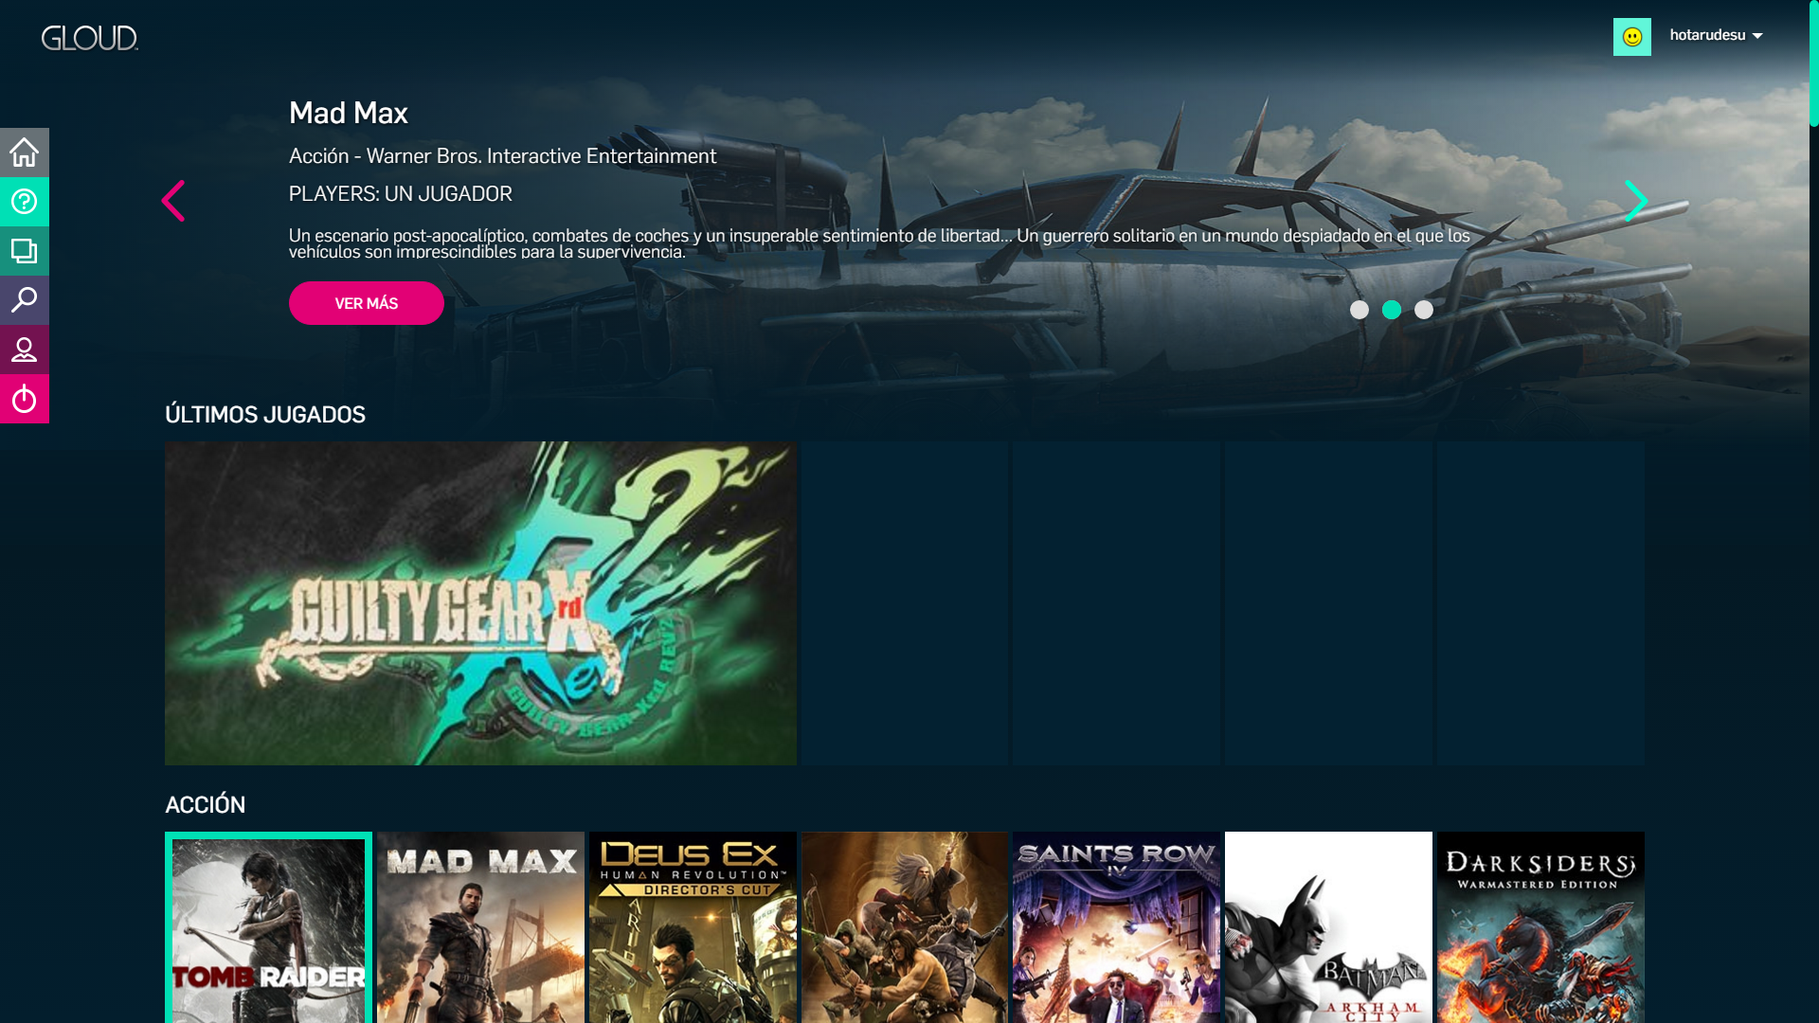Go to previous featured game arrow
The width and height of the screenshot is (1819, 1023).
coord(172,201)
